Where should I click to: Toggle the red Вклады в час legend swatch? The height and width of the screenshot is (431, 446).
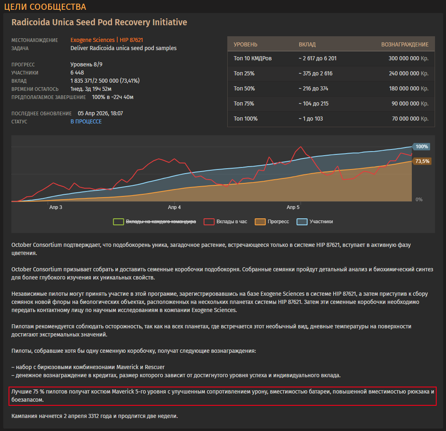pyautogui.click(x=209, y=222)
